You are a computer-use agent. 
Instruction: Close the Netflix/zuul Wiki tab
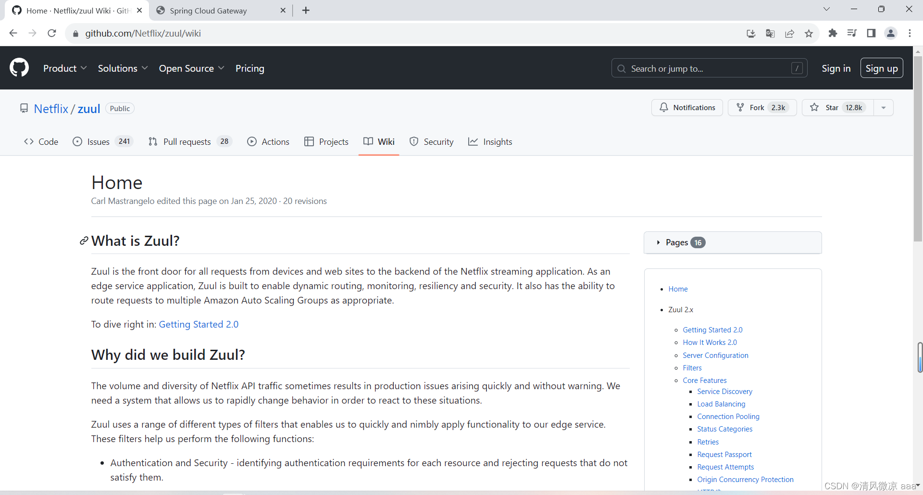(139, 10)
